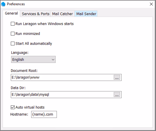The width and height of the screenshot is (156, 131).
Task: Enable Run Laragon when Windows starts
Action: coord(13,24)
